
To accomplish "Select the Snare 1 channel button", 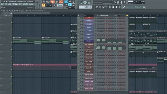I will point(89,34).
